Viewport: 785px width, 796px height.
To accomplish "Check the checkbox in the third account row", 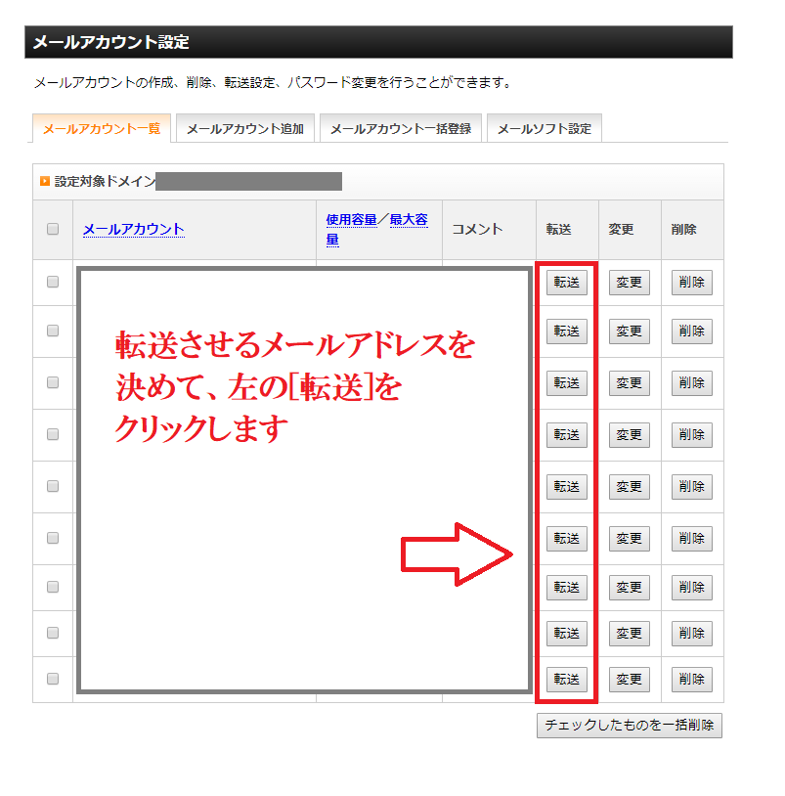I will (x=53, y=382).
